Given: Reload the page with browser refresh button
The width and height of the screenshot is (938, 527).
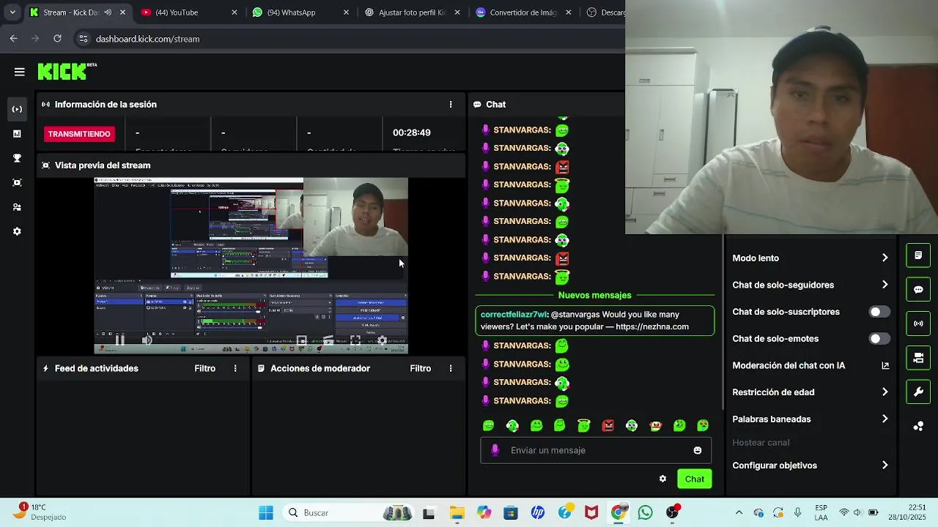Looking at the screenshot, I should click(x=57, y=39).
